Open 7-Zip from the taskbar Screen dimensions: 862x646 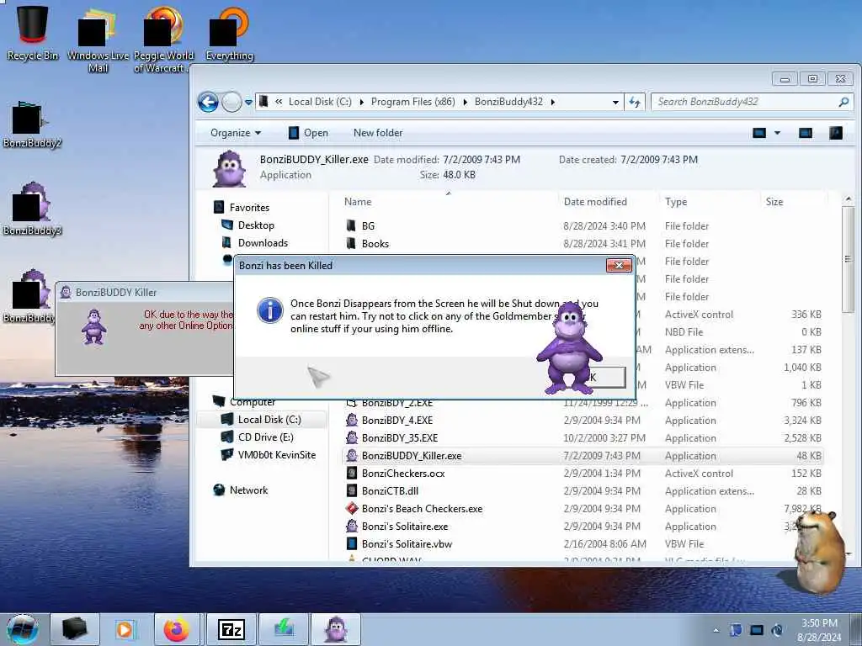pos(231,629)
